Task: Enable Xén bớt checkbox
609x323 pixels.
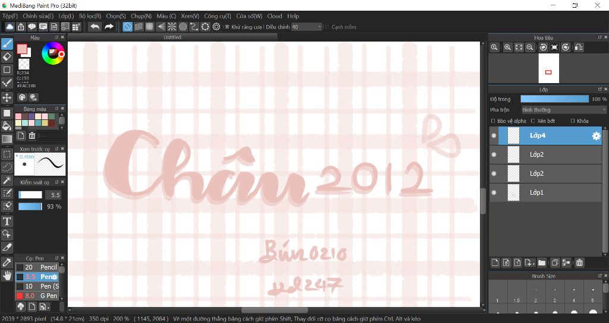Action: point(533,121)
